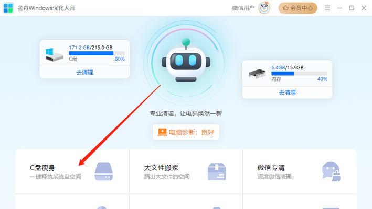Minimize the optimizer window

click(339, 8)
